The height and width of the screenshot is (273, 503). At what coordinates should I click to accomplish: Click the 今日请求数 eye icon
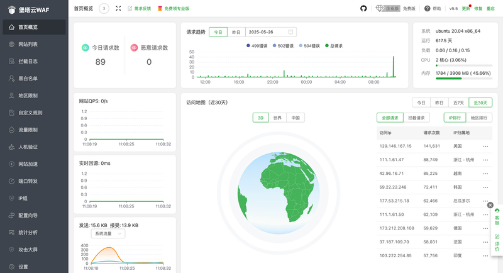[x=85, y=48]
